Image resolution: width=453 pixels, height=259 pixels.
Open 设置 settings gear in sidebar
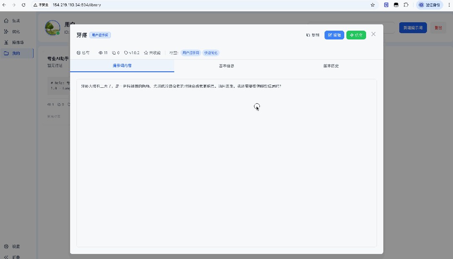[x=16, y=246]
